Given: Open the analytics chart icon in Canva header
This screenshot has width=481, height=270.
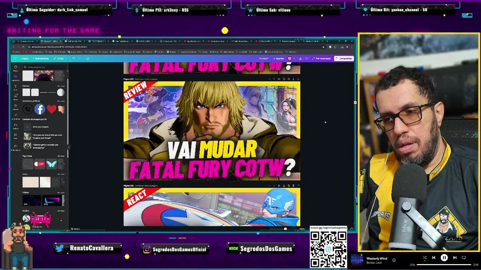Looking at the screenshot, I should (300, 58).
